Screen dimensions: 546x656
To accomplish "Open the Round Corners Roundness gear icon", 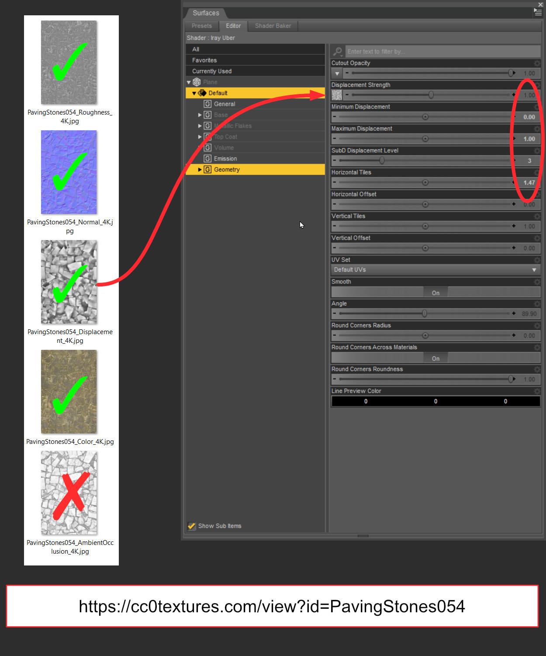I will [537, 370].
